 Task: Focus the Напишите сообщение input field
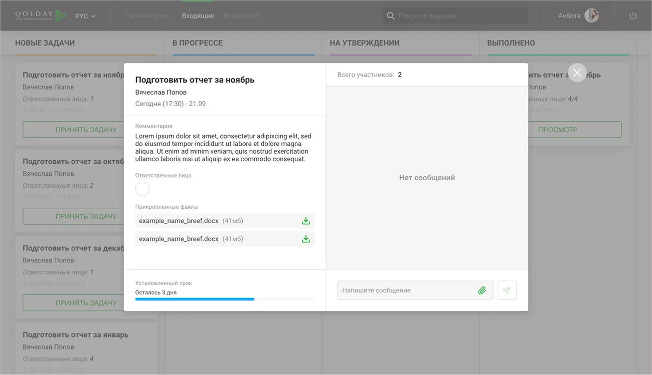pyautogui.click(x=406, y=290)
